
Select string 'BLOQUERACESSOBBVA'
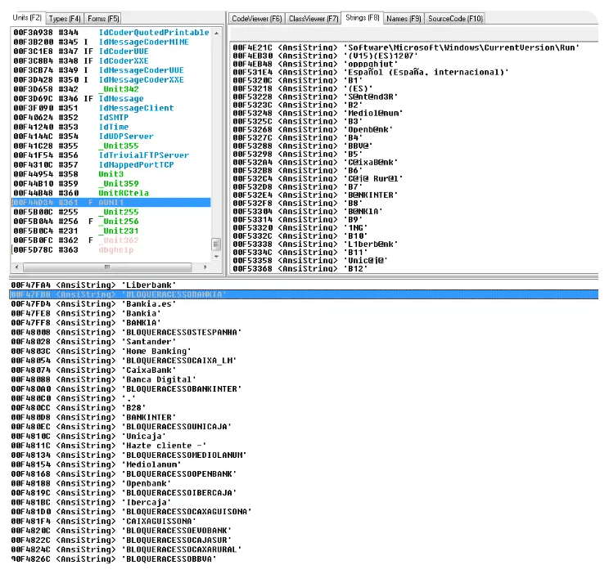click(169, 558)
